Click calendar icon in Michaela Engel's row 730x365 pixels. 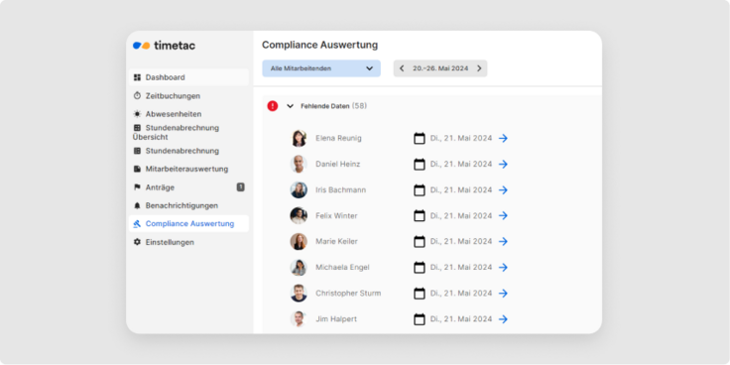coord(420,267)
